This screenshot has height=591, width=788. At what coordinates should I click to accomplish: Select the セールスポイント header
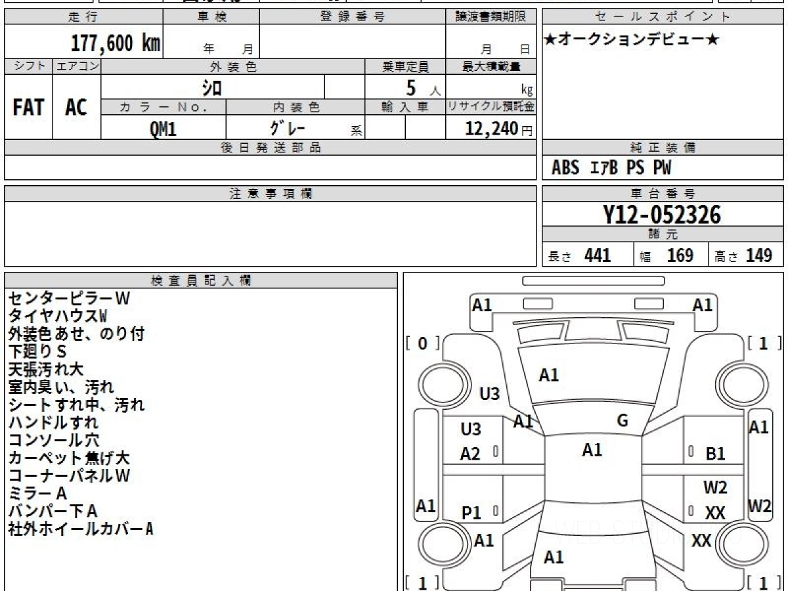pos(663,17)
